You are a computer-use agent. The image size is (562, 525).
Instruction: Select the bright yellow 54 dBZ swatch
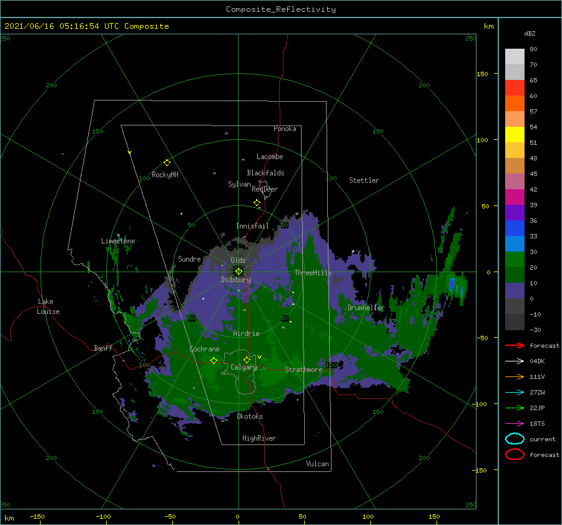(x=515, y=135)
